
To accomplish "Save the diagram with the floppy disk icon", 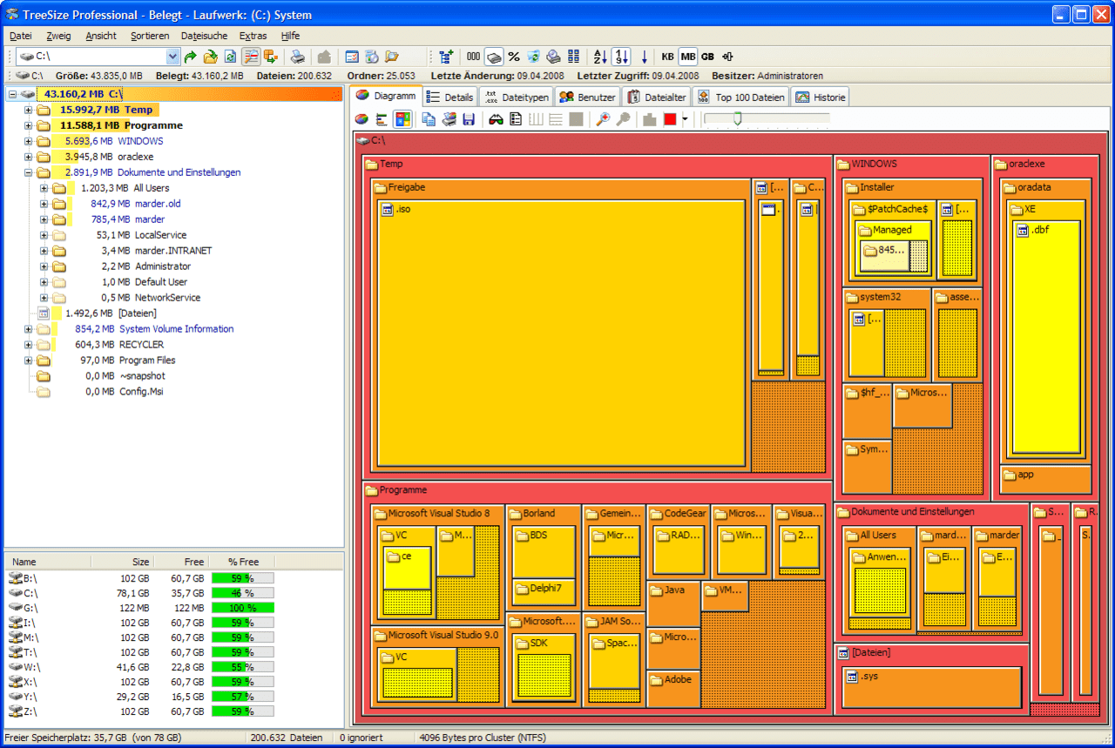I will coord(469,119).
